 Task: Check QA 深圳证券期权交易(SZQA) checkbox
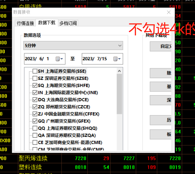[35, 135]
